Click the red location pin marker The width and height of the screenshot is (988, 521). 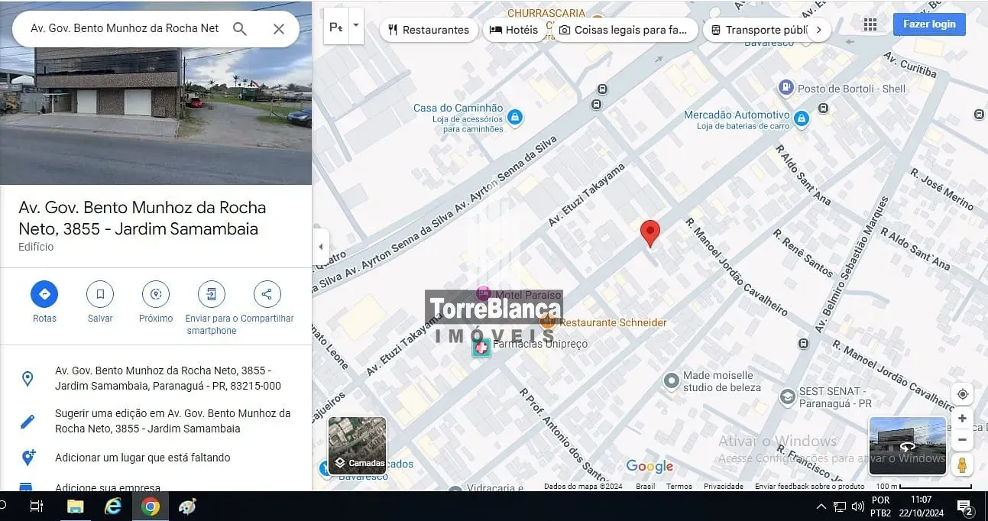(649, 233)
